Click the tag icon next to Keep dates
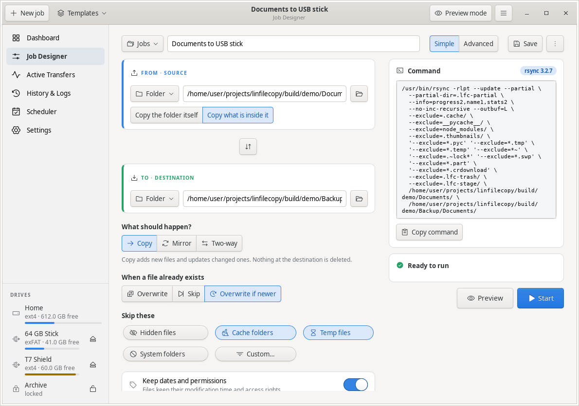The height and width of the screenshot is (406, 579). (133, 385)
